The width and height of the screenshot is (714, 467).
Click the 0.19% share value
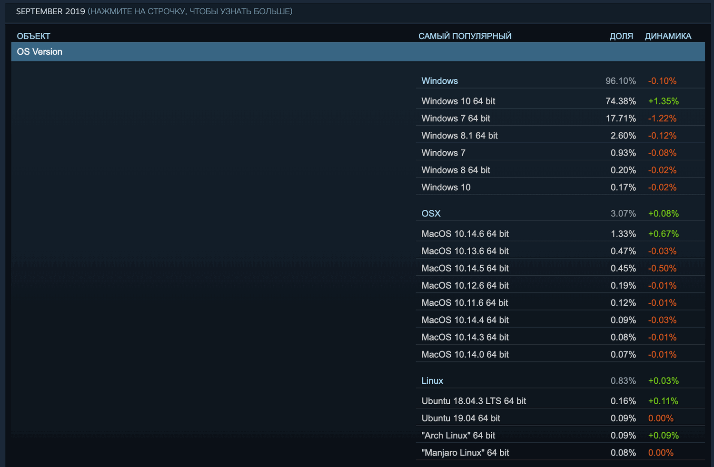coord(623,285)
